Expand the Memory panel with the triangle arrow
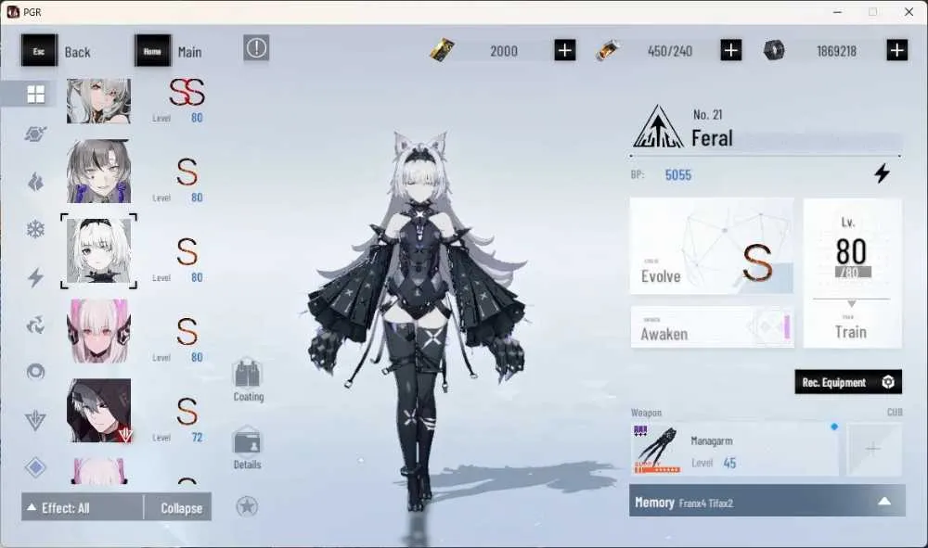The width and height of the screenshot is (928, 548). coord(884,502)
